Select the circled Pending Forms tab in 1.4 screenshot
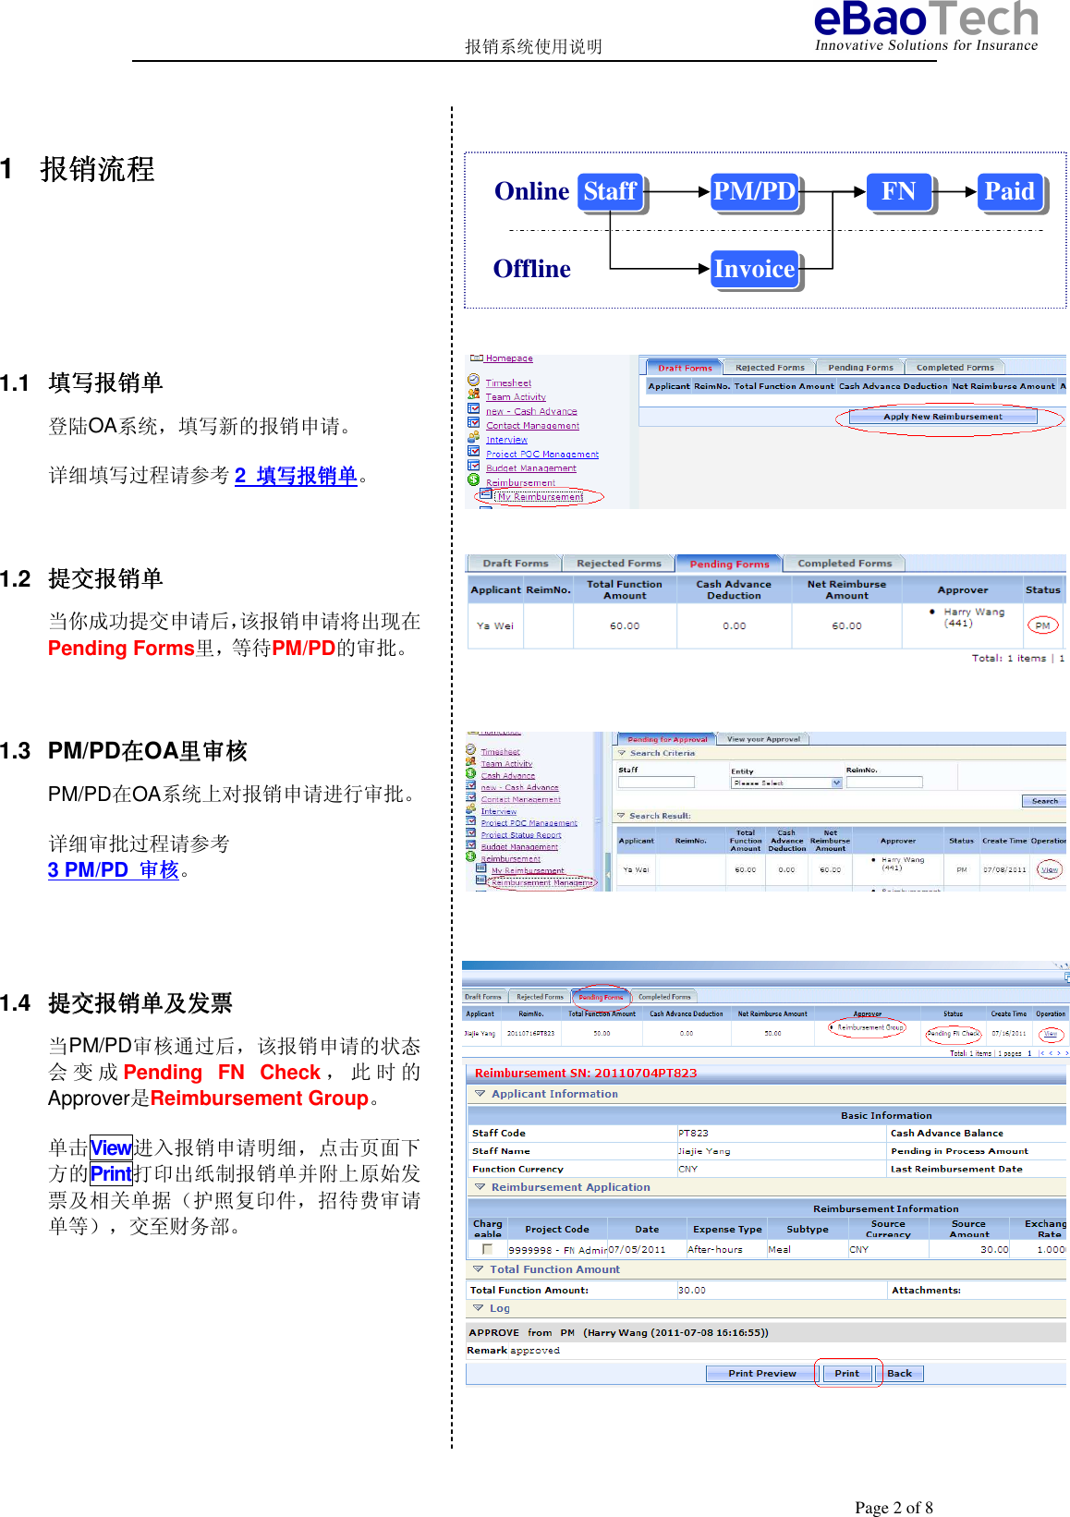Viewport: 1070px width, 1517px height. [601, 997]
